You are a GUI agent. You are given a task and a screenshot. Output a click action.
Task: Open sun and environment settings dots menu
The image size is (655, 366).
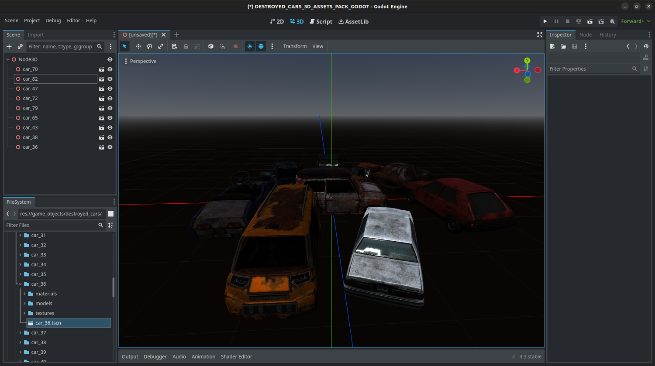[x=272, y=46]
